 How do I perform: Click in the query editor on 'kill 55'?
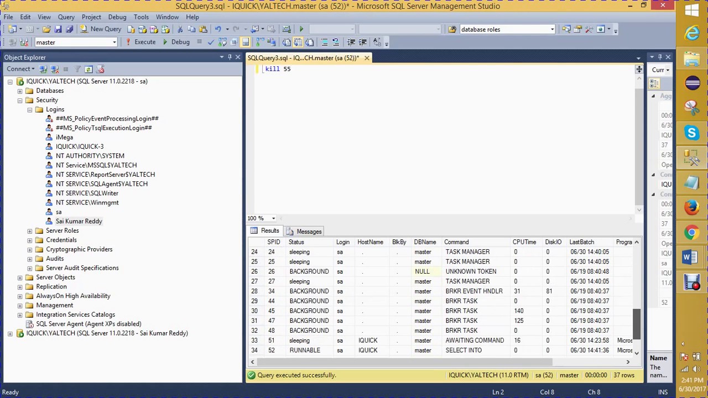tap(278, 69)
